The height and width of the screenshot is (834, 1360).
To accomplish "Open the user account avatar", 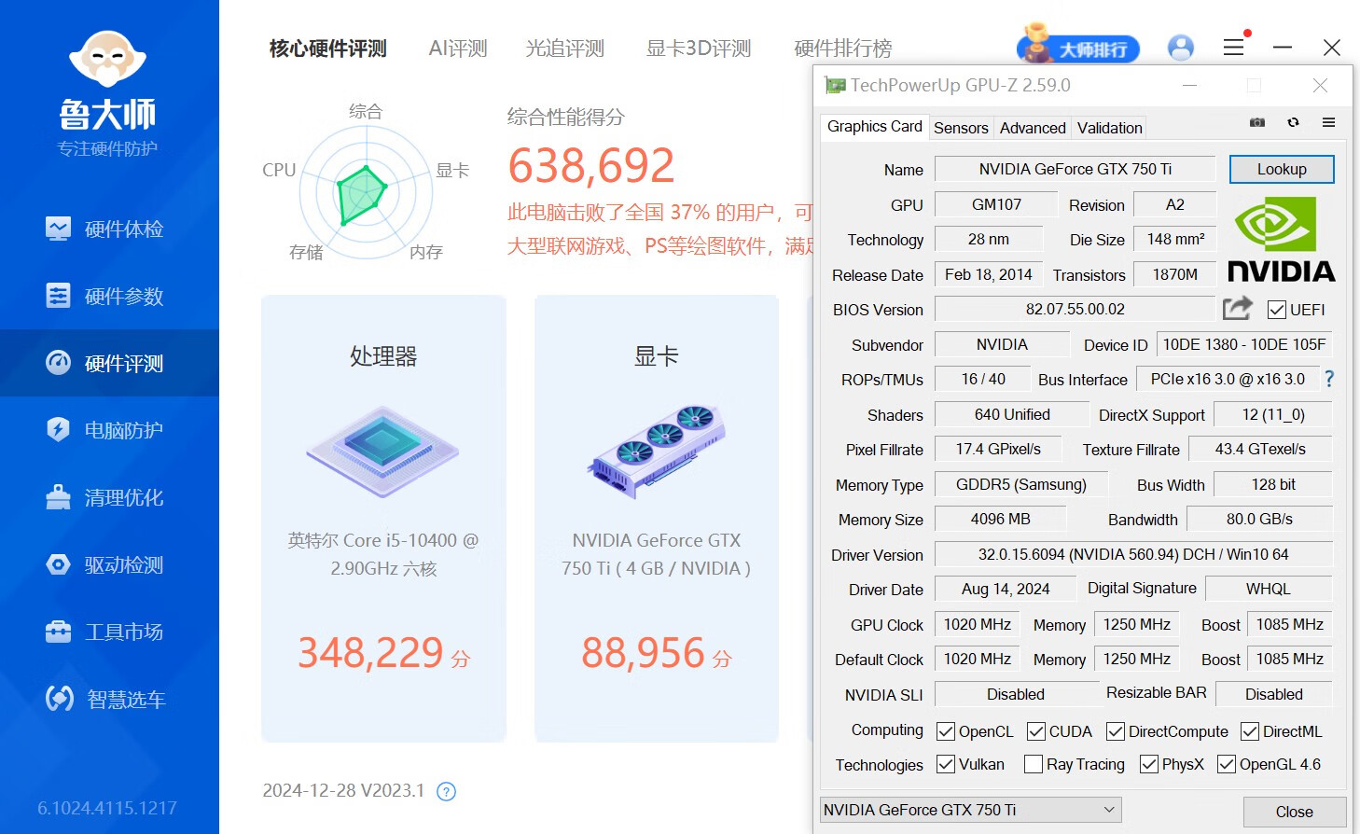I will click(x=1181, y=48).
